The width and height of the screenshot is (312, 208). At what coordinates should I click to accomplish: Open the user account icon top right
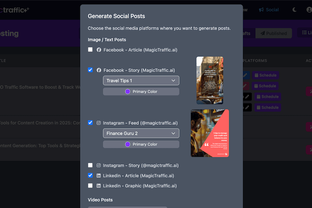309,9
